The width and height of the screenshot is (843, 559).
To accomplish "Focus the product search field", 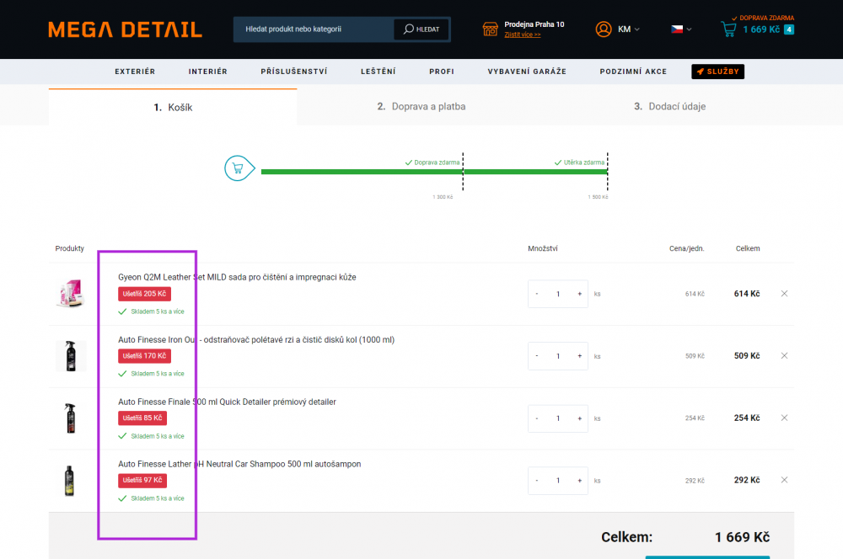I will click(x=314, y=29).
